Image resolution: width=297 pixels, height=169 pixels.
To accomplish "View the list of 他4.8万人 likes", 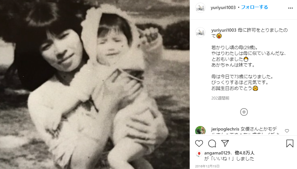I will click(x=244, y=153).
